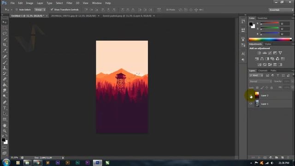Open the History panel icon
295x166 pixels.
[x=243, y=21]
